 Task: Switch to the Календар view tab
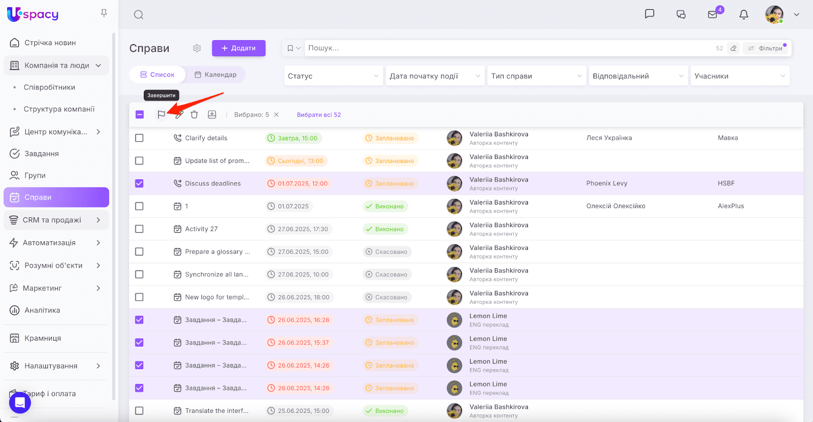click(x=215, y=75)
